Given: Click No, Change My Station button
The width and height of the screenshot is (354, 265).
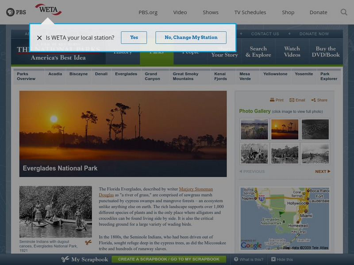Looking at the screenshot, I should pyautogui.click(x=191, y=38).
